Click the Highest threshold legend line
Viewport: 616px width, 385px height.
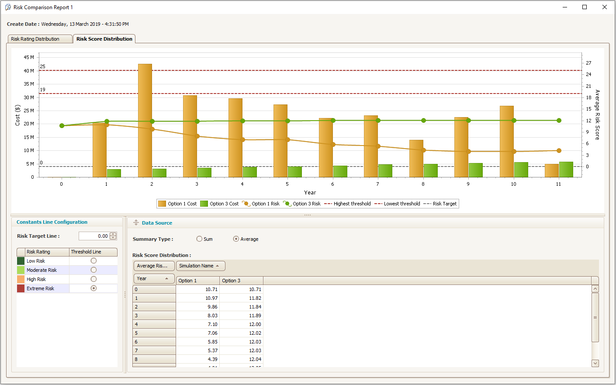pos(328,204)
